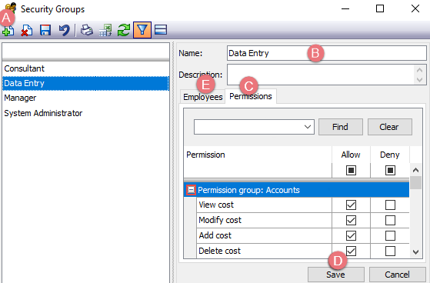Viewport: 430px width, 283px height.
Task: Select the System Administrator group
Action: tap(85, 113)
